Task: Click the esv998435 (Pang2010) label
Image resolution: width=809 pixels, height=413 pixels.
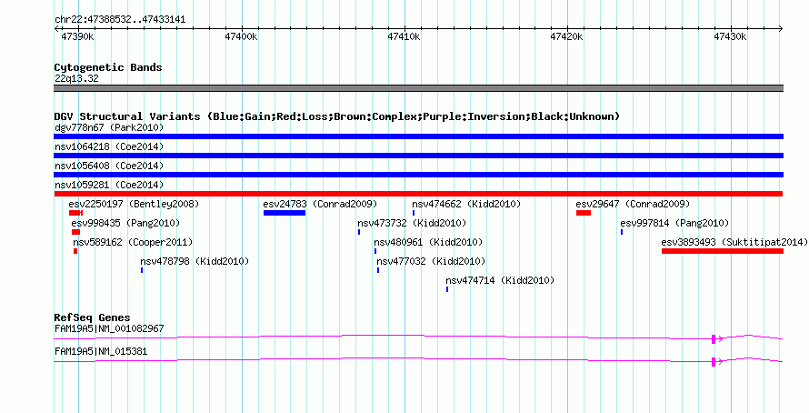Action: [x=125, y=223]
